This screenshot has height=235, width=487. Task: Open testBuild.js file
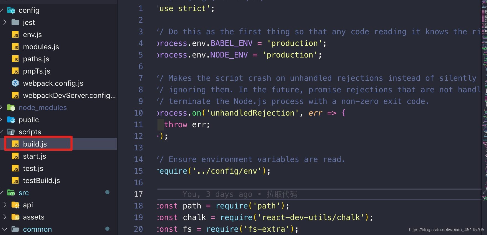coord(42,181)
